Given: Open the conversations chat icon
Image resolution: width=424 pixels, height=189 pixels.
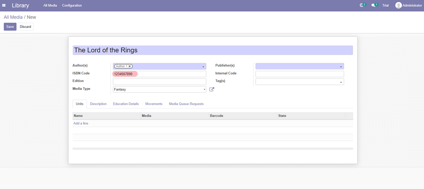Looking at the screenshot, I should point(374,5).
